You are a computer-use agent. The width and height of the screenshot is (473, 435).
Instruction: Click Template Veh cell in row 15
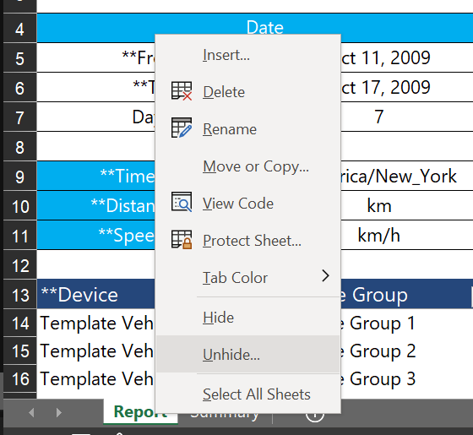click(x=96, y=351)
